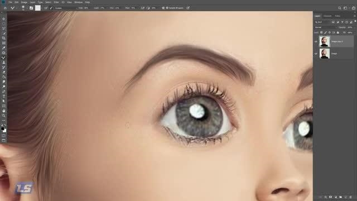Screen dimensions: 357x201
Task: Choose the Type tool
Action: coord(4,96)
